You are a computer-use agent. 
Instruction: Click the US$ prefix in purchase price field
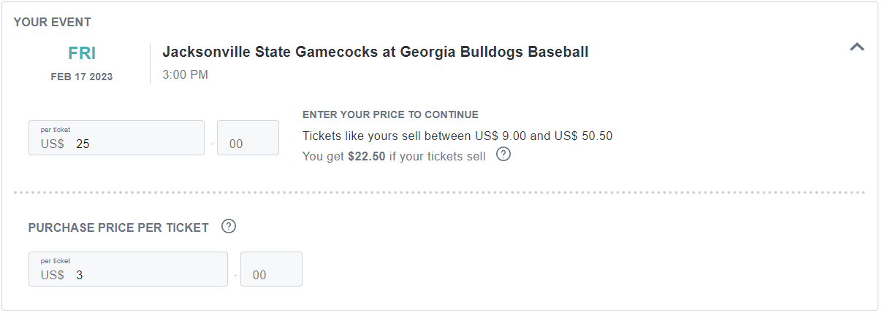pyautogui.click(x=53, y=275)
